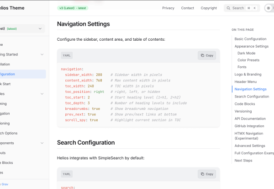Click the search magnifier icon

[x=228, y=8]
